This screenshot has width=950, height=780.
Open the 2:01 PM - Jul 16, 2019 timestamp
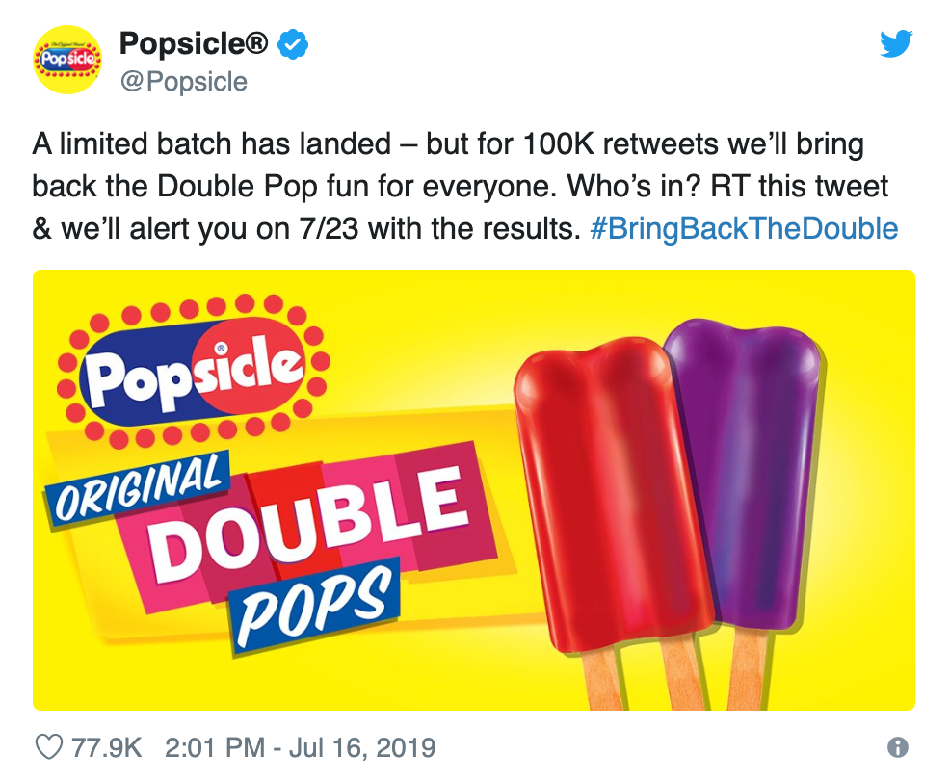pos(300,747)
